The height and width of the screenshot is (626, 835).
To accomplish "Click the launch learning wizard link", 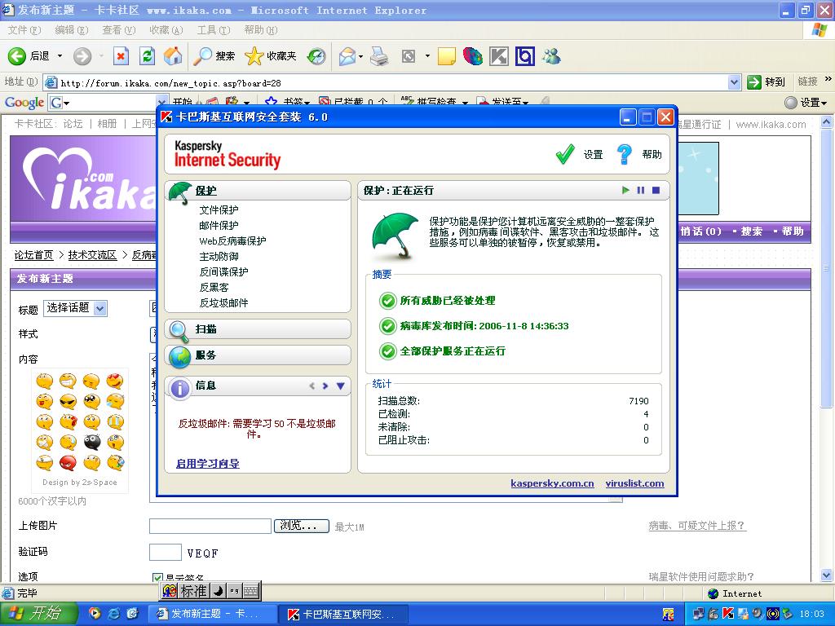I will (208, 463).
